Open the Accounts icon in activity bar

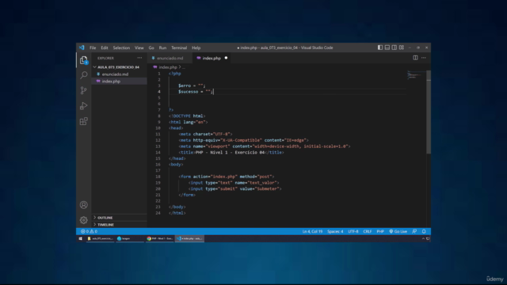[x=83, y=205]
